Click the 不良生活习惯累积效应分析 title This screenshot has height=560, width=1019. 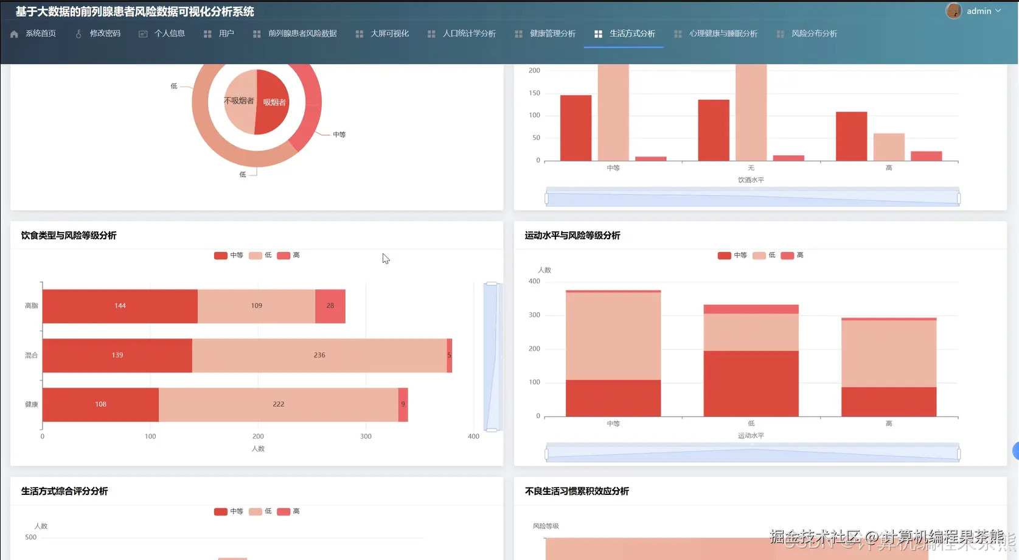[577, 491]
